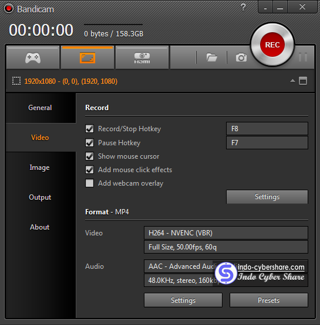Click the F7 hotkey field
The width and height of the screenshot is (320, 325).
tap(267, 143)
